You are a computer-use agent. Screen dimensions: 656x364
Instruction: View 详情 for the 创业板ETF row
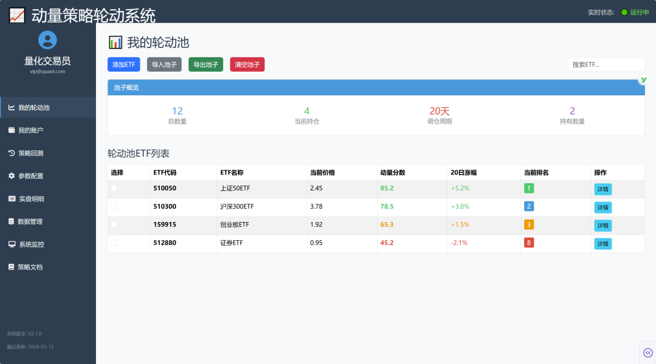pyautogui.click(x=603, y=225)
